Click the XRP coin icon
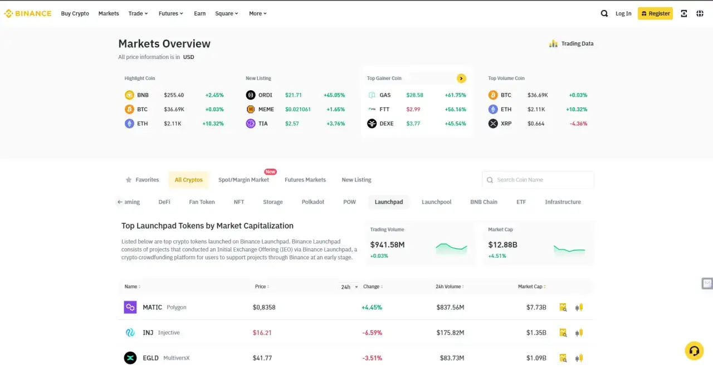The width and height of the screenshot is (713, 369). coord(493,124)
